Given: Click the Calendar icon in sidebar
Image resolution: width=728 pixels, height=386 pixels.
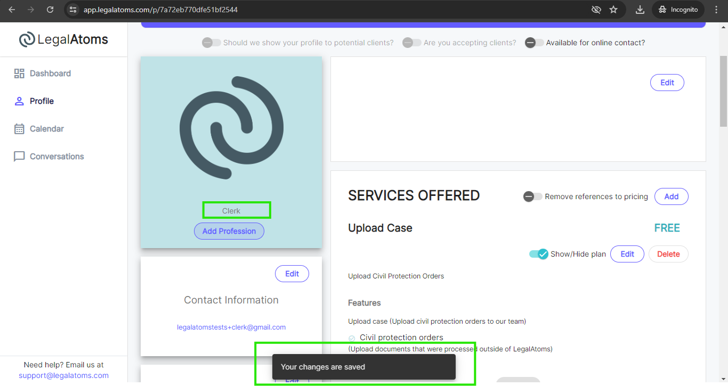Looking at the screenshot, I should point(19,129).
